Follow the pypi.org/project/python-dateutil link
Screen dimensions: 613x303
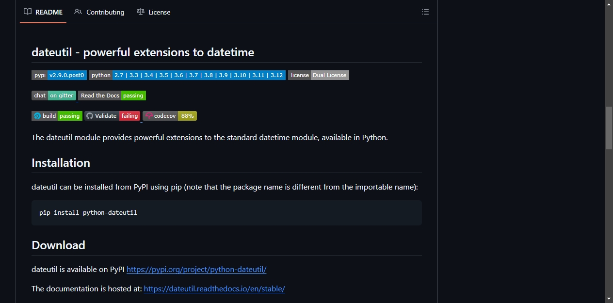[196, 269]
